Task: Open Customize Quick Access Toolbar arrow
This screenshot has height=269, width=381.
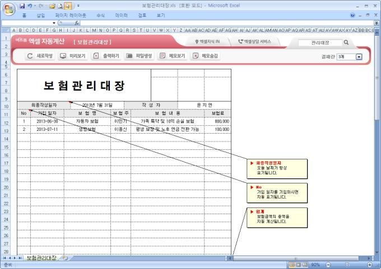Action: pos(78,6)
